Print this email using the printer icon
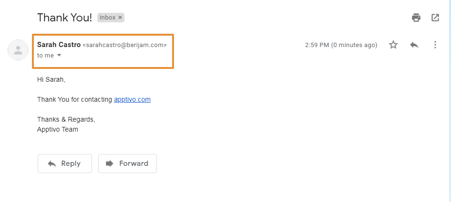Screen dimensions: 451x202 point(416,18)
